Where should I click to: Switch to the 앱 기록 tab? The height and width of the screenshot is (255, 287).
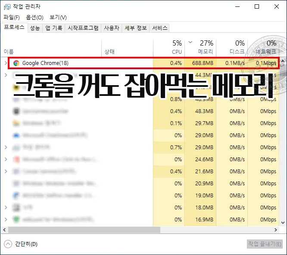[x=53, y=28]
